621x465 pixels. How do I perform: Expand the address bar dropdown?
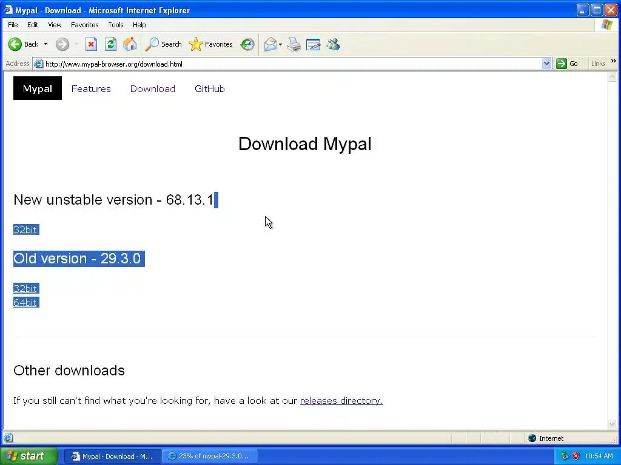[x=546, y=64]
